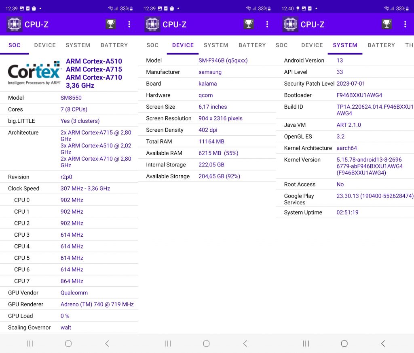Tap the trophy icon in the middle panel

tap(249, 24)
